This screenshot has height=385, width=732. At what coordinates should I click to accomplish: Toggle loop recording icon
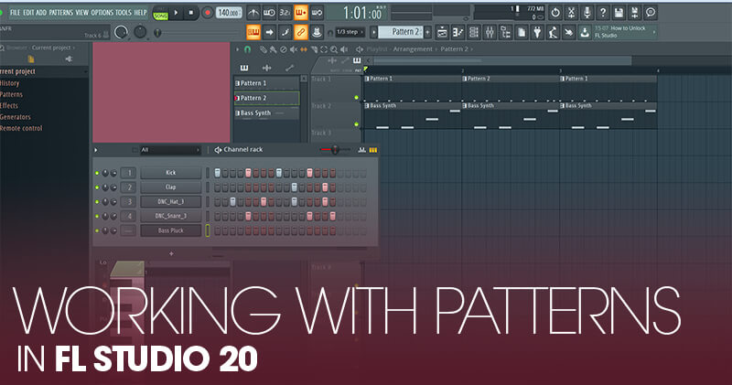pyautogui.click(x=317, y=13)
